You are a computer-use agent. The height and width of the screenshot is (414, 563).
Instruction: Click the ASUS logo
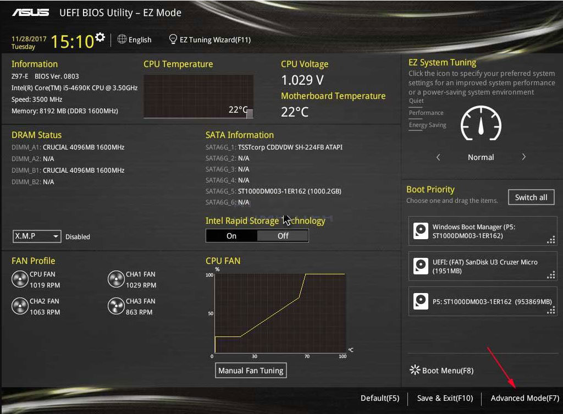[31, 13]
